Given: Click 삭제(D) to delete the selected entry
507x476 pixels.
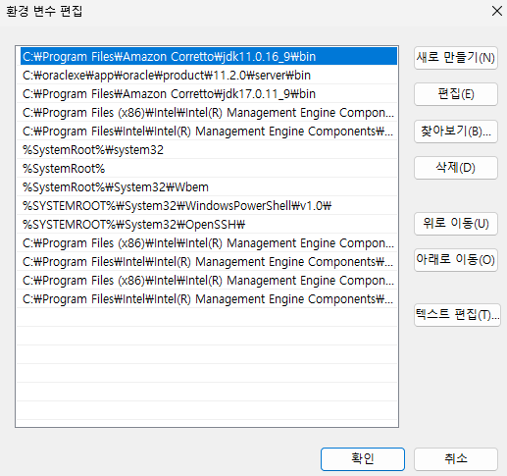Looking at the screenshot, I should (456, 168).
